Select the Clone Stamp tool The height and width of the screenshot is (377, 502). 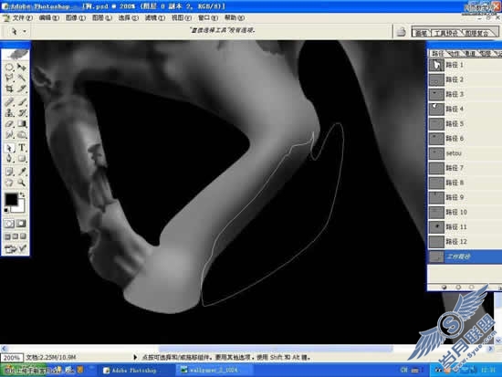[x=9, y=113]
